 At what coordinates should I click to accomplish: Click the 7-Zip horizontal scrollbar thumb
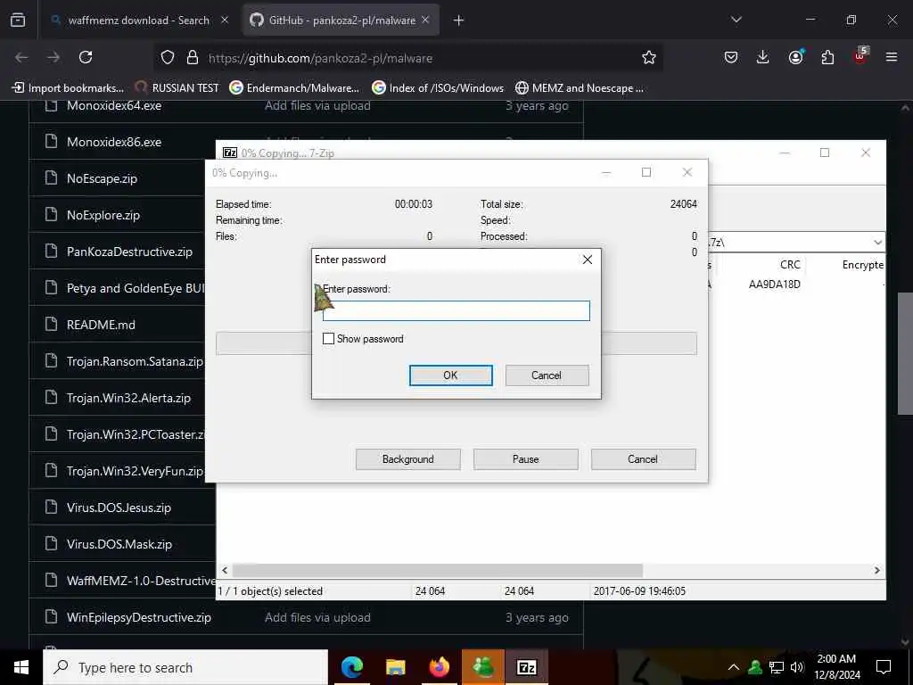tap(437, 570)
